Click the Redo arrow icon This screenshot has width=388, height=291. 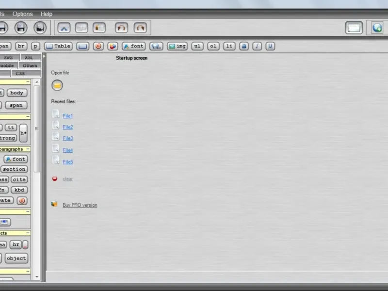click(x=140, y=28)
